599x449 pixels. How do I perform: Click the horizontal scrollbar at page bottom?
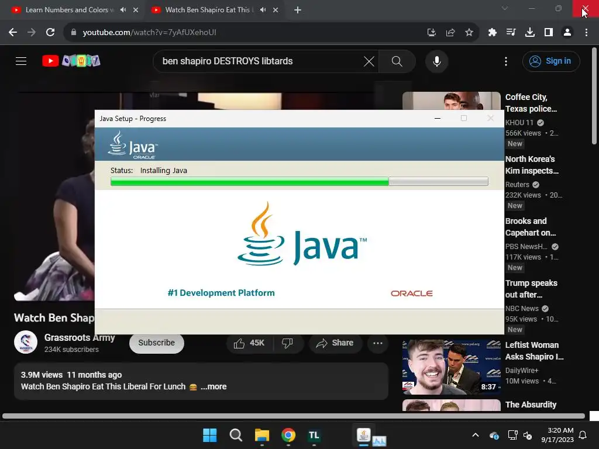click(x=294, y=416)
